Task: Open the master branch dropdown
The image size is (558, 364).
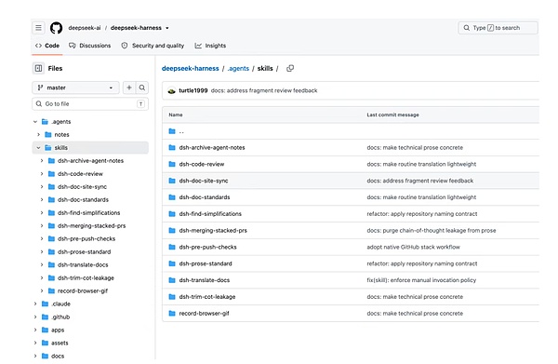Action: pos(76,88)
